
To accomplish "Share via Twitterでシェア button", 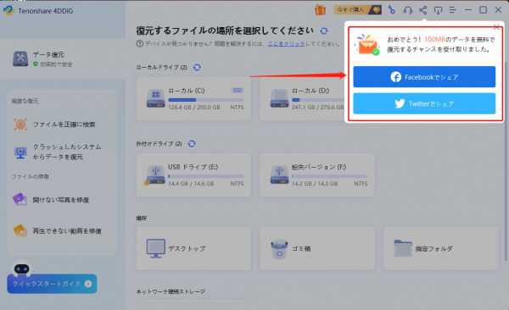I will [x=424, y=103].
